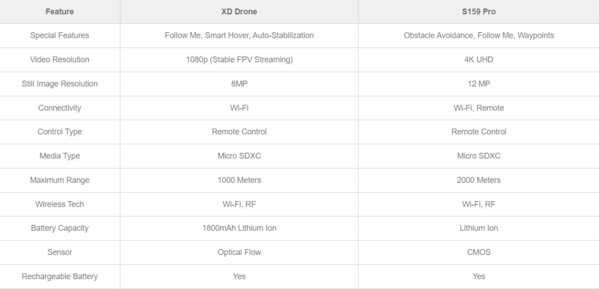Viewport: 599px width, 289px height.
Task: Click the S159 Pro column header
Action: click(479, 12)
